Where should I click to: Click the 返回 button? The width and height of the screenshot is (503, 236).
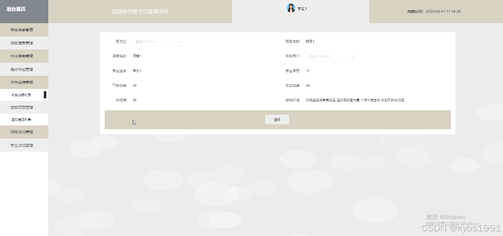point(277,119)
